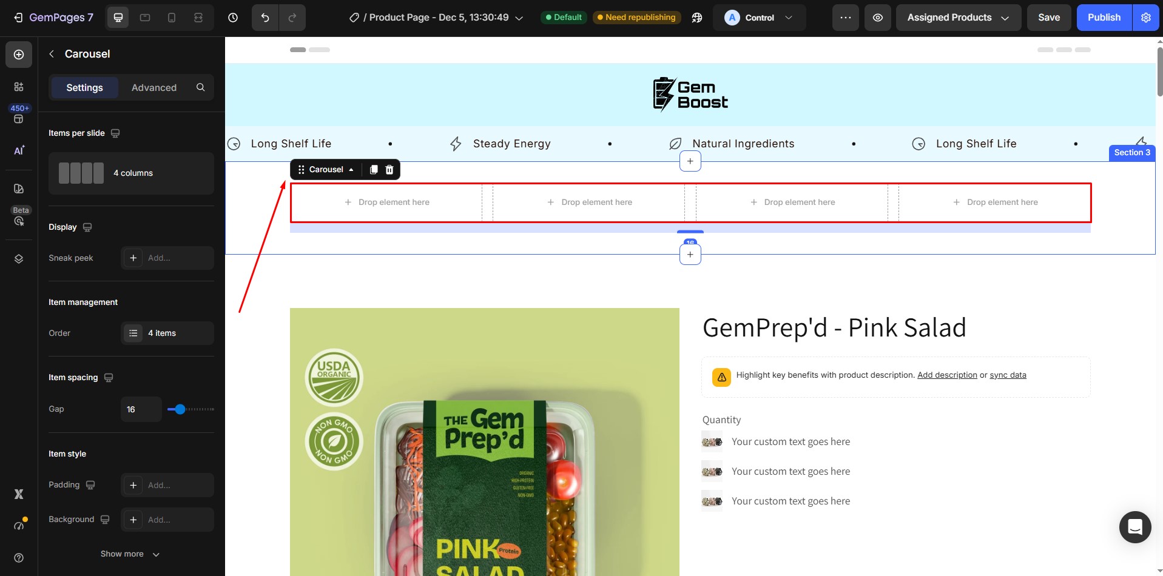The height and width of the screenshot is (576, 1163).
Task: Click the Default status badge
Action: coord(564,18)
